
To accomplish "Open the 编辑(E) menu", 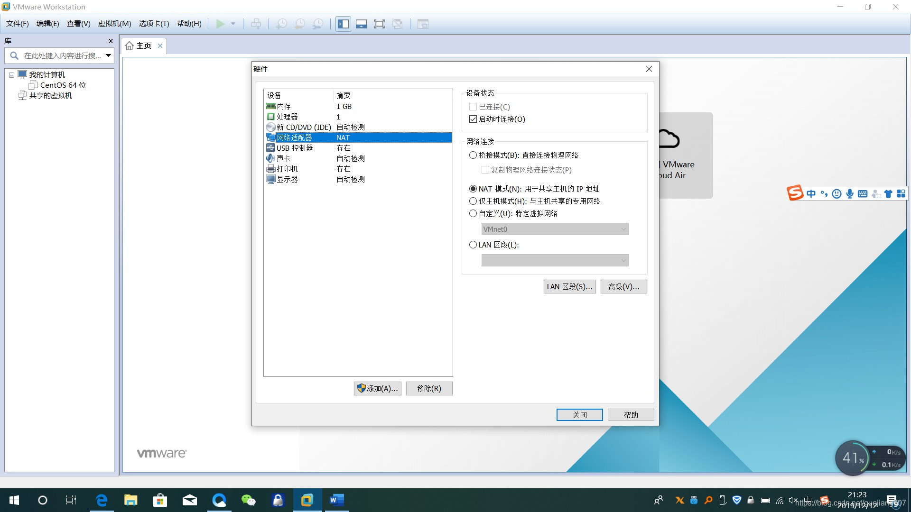I will point(47,24).
